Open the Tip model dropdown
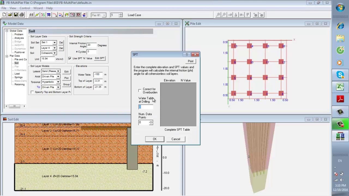This screenshot has height=196, width=349. (58, 87)
